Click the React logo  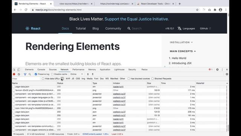33,28
